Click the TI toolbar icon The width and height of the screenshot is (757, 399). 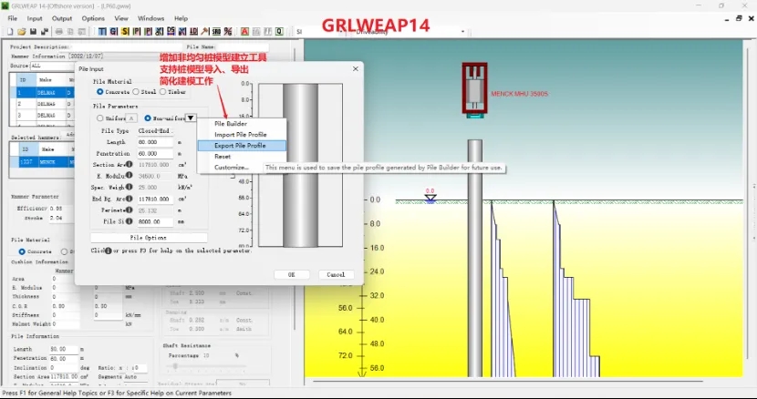click(101, 31)
